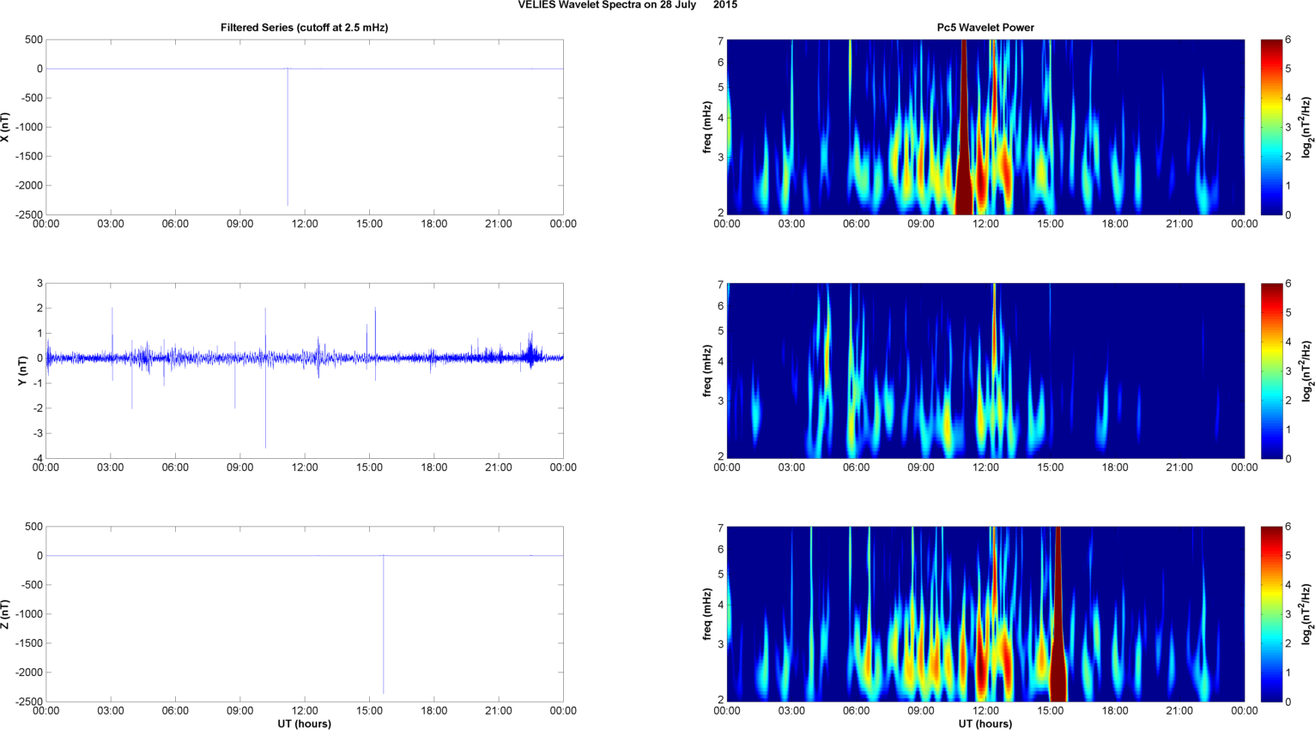Click the 6 label on the top colorbar

[x=1288, y=39]
